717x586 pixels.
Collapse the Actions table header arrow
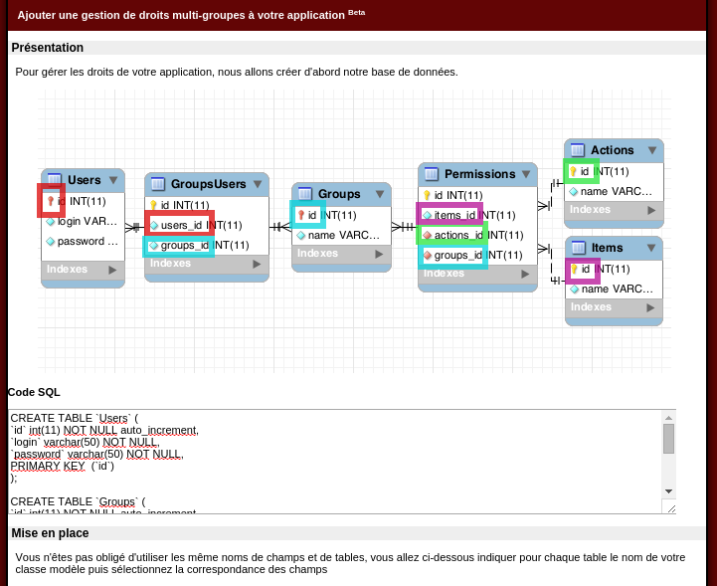pyautogui.click(x=652, y=150)
